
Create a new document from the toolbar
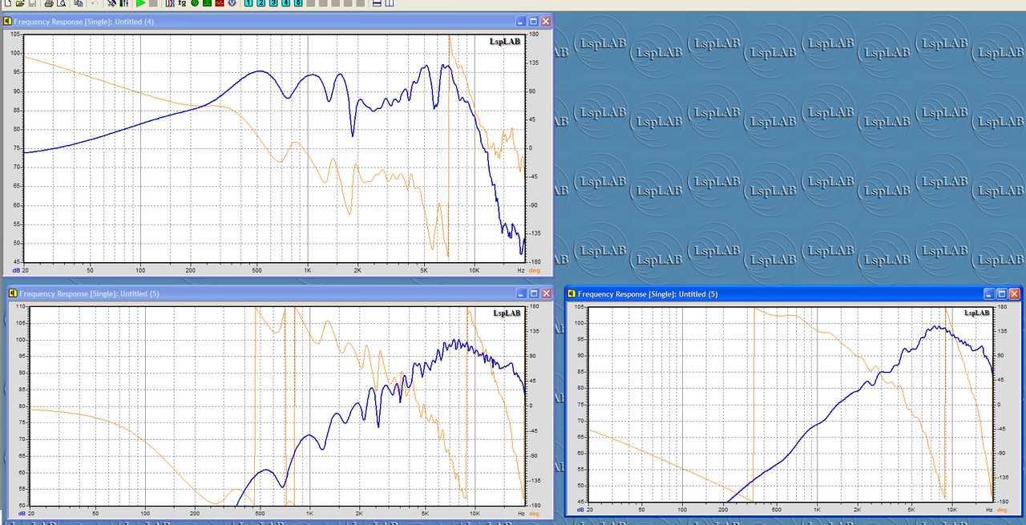(x=7, y=3)
